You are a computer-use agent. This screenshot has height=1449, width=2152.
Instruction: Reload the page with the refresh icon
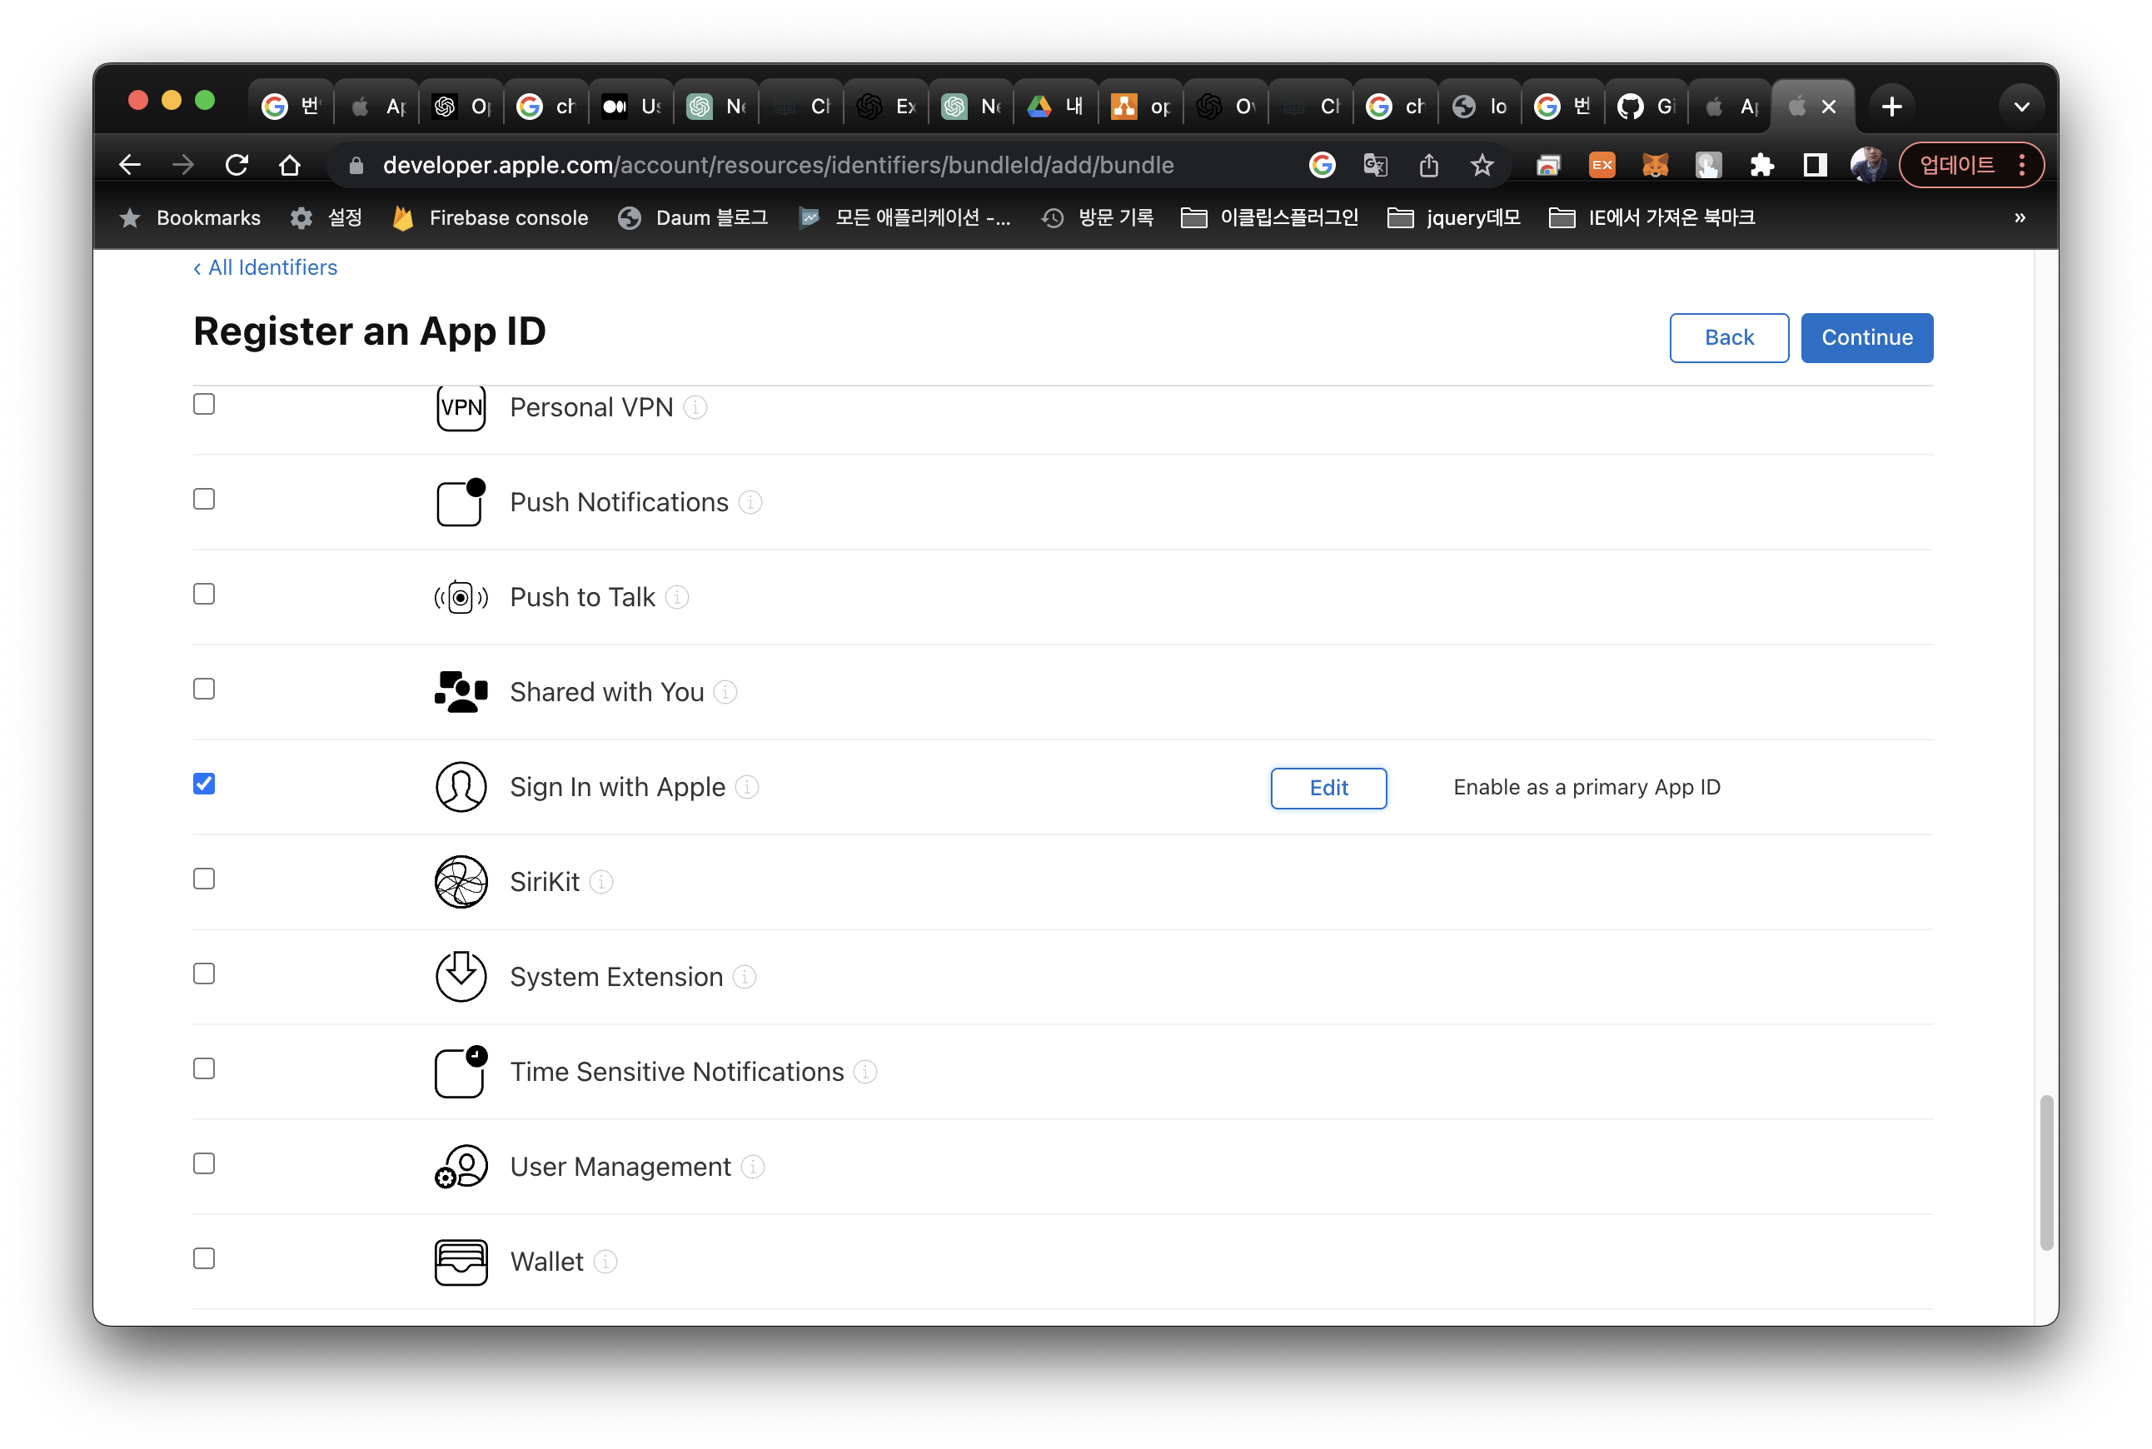tap(237, 165)
